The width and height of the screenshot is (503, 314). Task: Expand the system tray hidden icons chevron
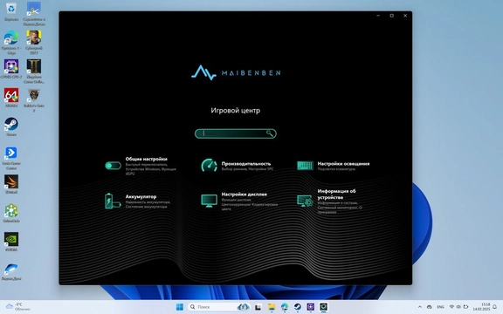pos(420,307)
